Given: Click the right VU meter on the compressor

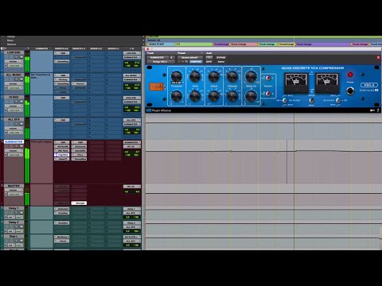Looking at the screenshot, I should pos(327,83).
